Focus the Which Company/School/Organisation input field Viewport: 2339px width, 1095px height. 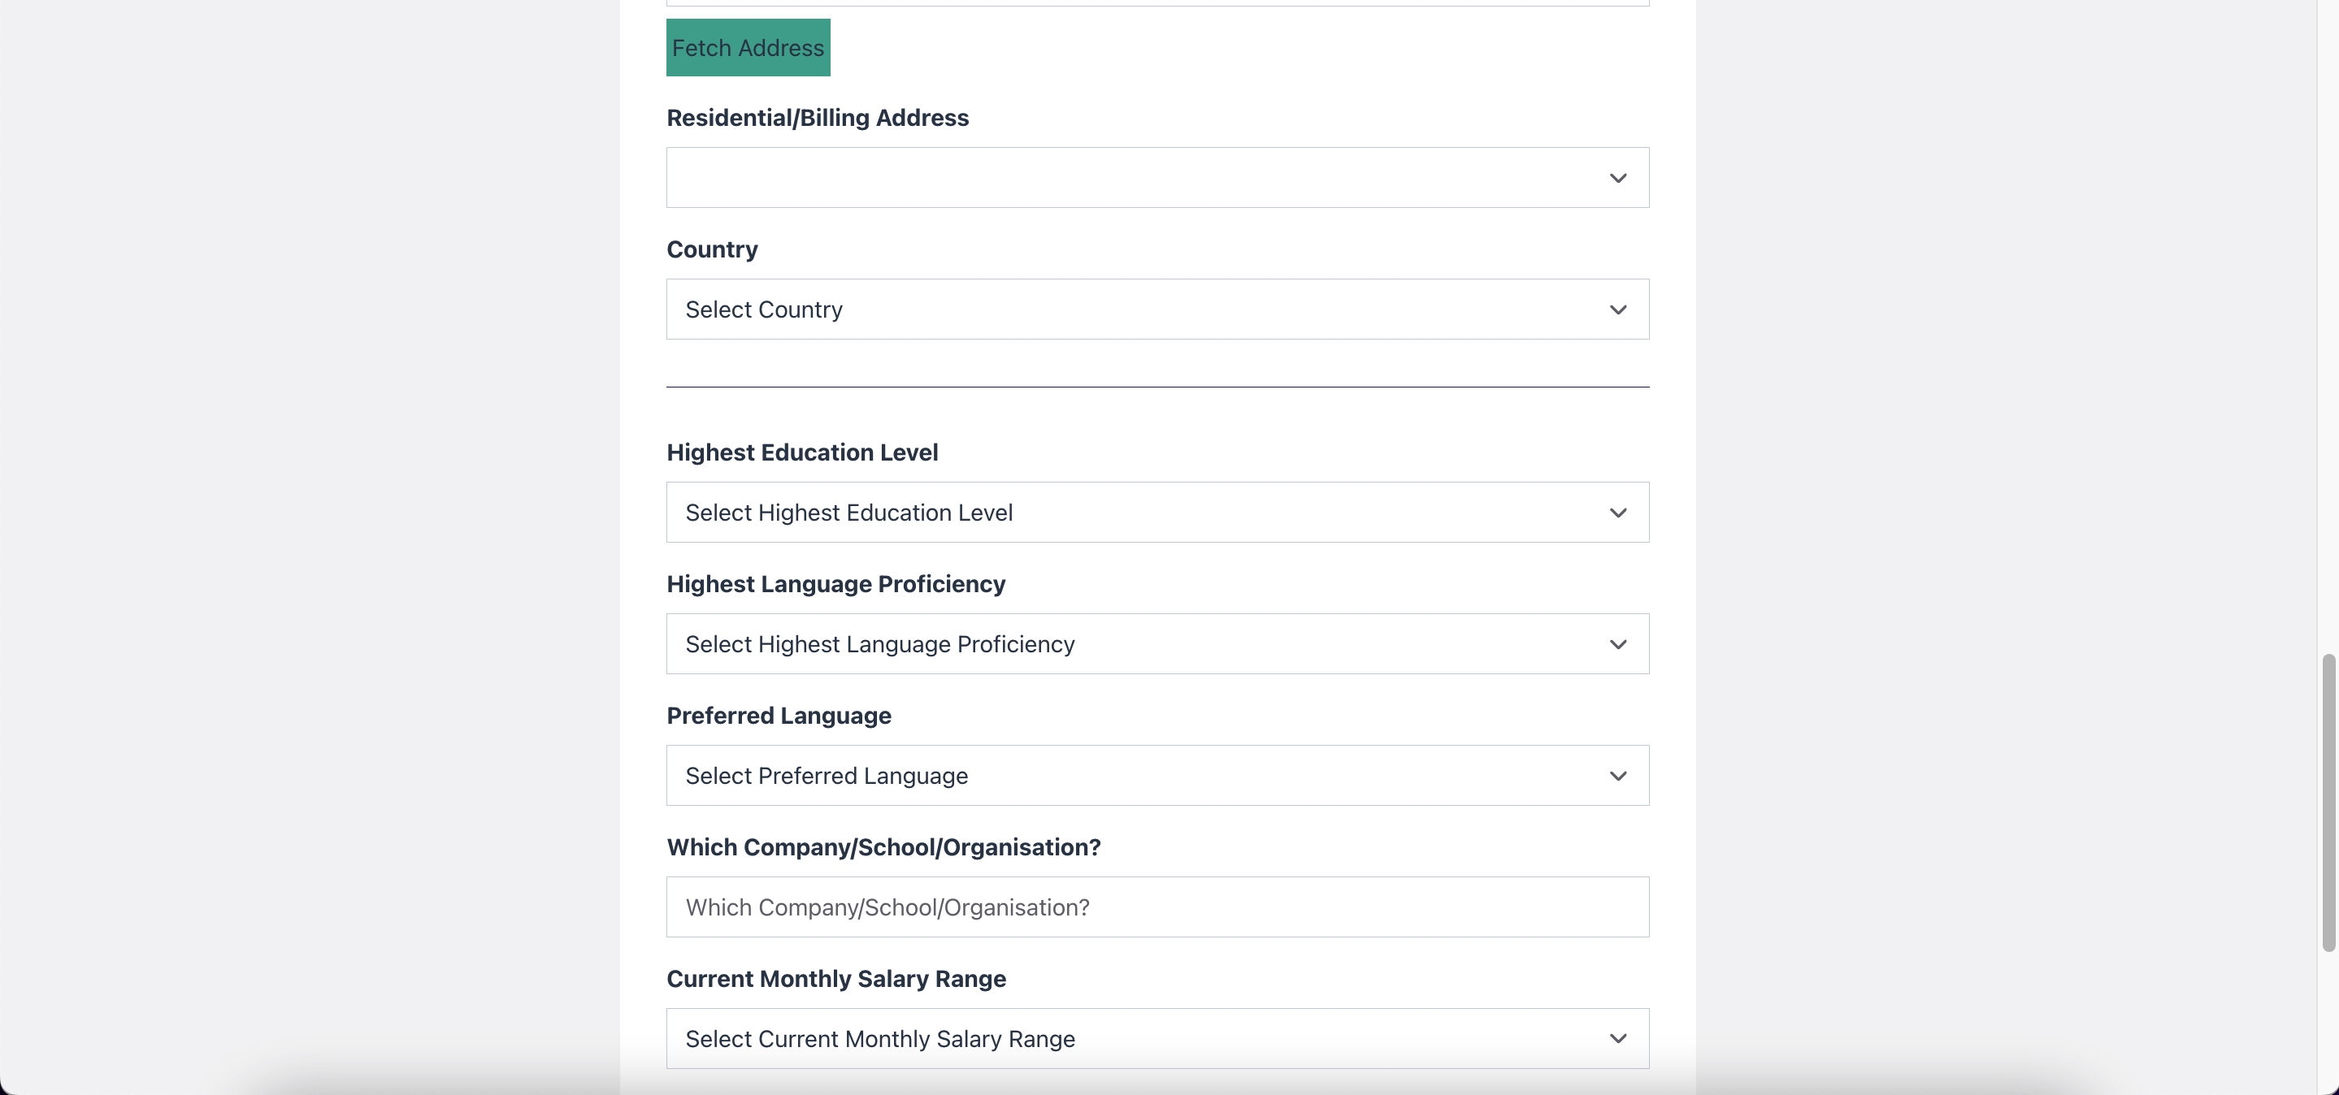(x=1157, y=907)
